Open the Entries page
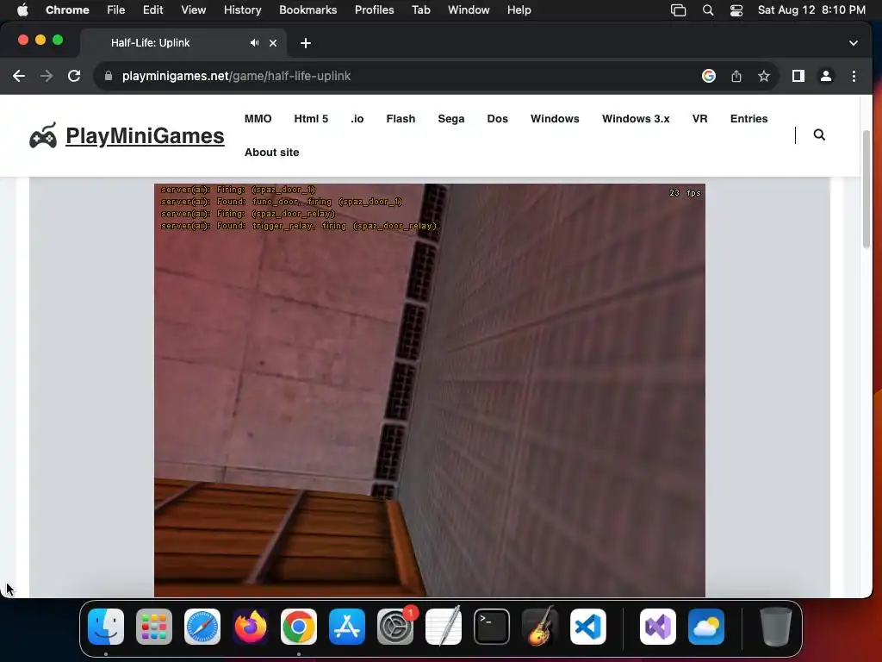The width and height of the screenshot is (882, 662). click(748, 119)
